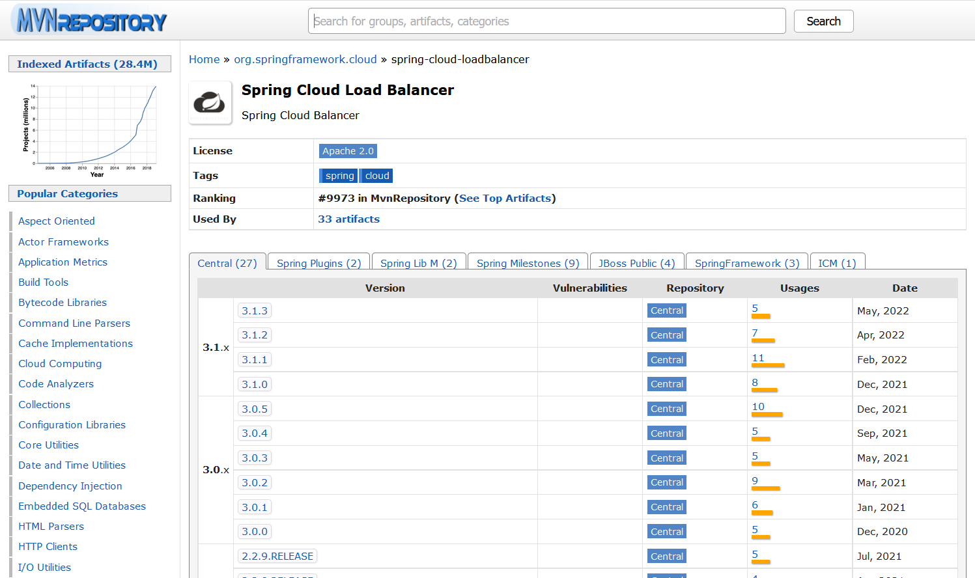Select the cloud tag
This screenshot has height=578, width=975.
click(376, 176)
